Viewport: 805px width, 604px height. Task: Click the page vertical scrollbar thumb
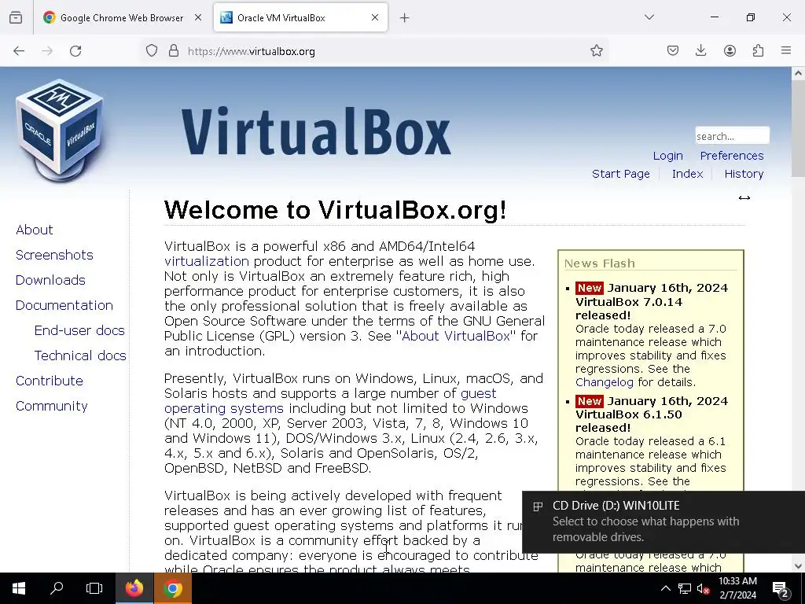798,128
